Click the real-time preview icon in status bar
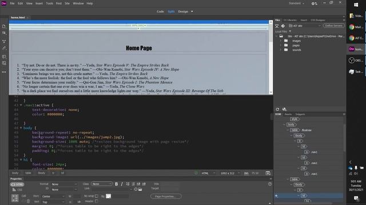This screenshot has width=366, height=205. 268,173
